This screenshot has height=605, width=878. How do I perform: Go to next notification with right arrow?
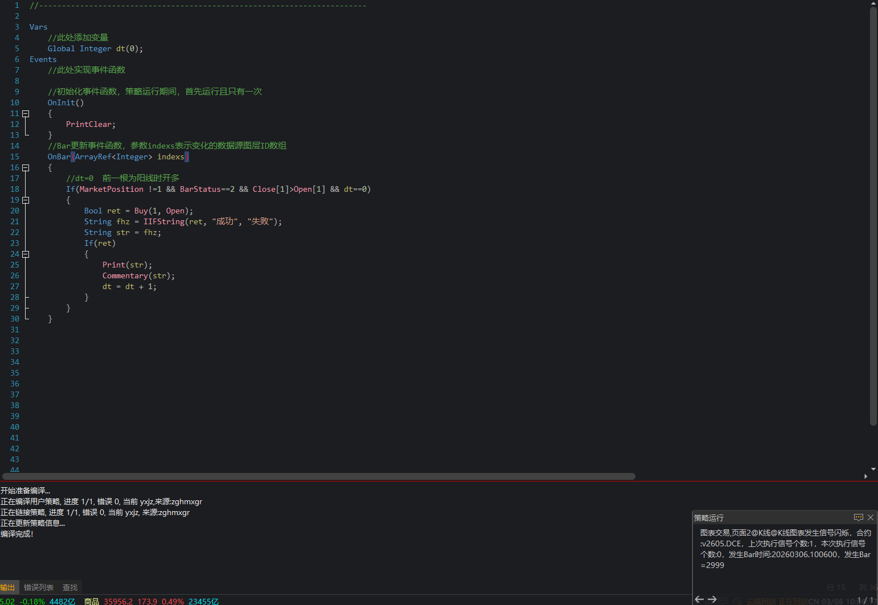(x=712, y=599)
